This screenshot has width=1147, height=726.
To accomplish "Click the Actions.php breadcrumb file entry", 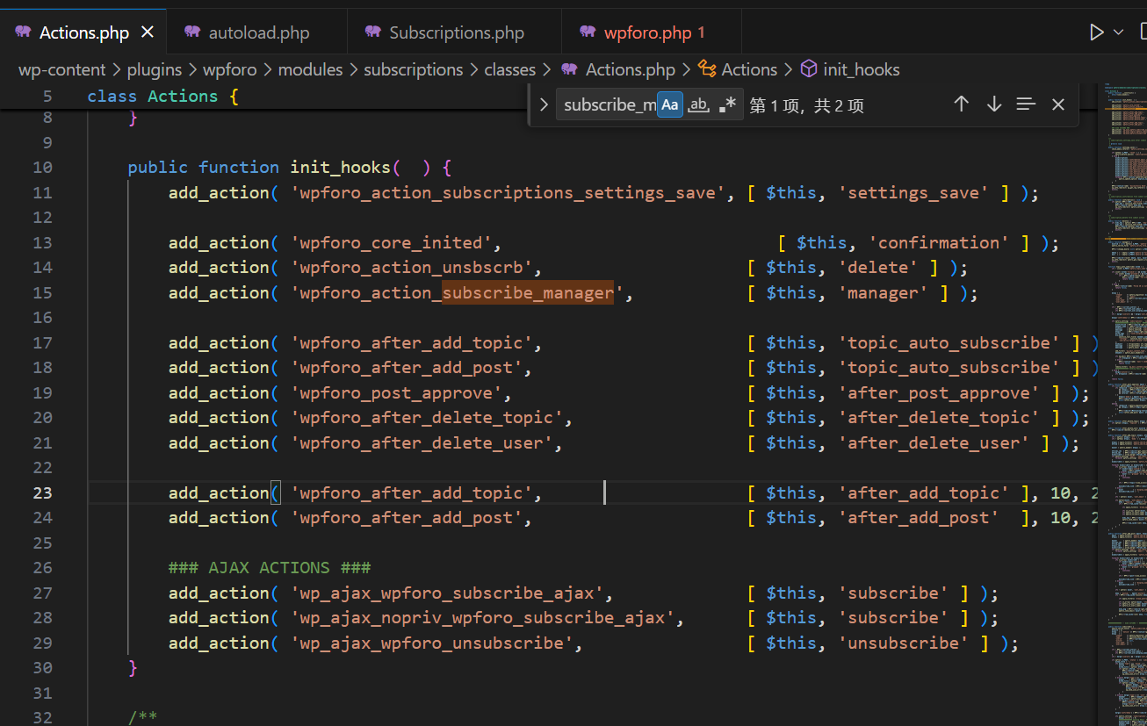I will [x=630, y=69].
